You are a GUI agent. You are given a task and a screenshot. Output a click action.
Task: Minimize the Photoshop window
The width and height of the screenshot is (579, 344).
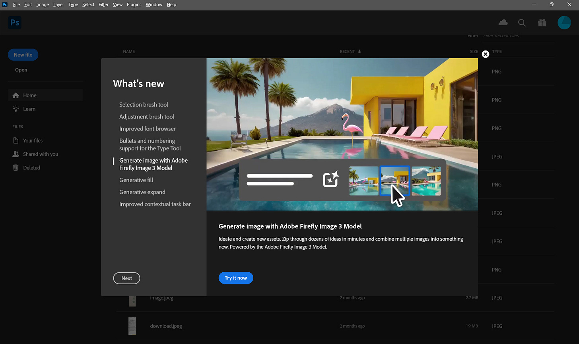[x=534, y=4]
